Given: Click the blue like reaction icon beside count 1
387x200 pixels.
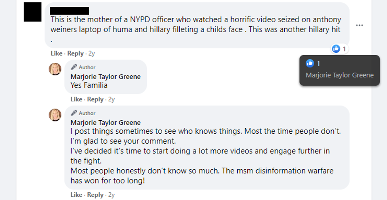Looking at the screenshot, I should [336, 49].
